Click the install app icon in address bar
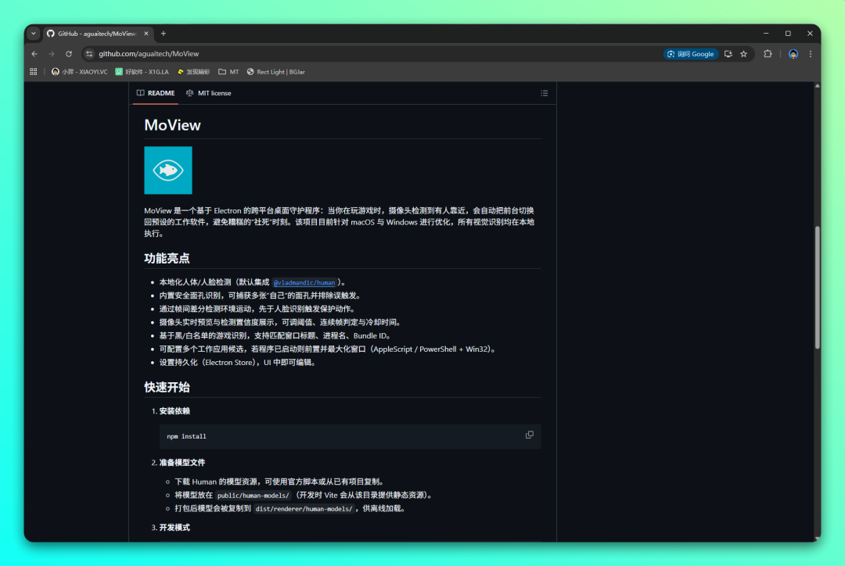This screenshot has height=566, width=845. [x=728, y=54]
